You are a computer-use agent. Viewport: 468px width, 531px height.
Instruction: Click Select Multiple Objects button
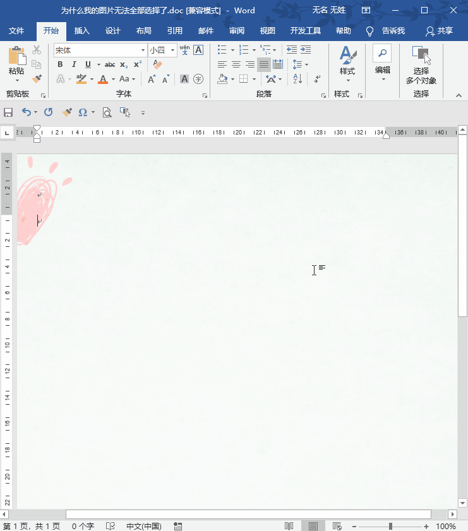coord(421,66)
